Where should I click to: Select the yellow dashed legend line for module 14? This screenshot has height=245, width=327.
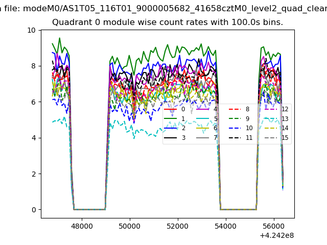[x=270, y=128]
